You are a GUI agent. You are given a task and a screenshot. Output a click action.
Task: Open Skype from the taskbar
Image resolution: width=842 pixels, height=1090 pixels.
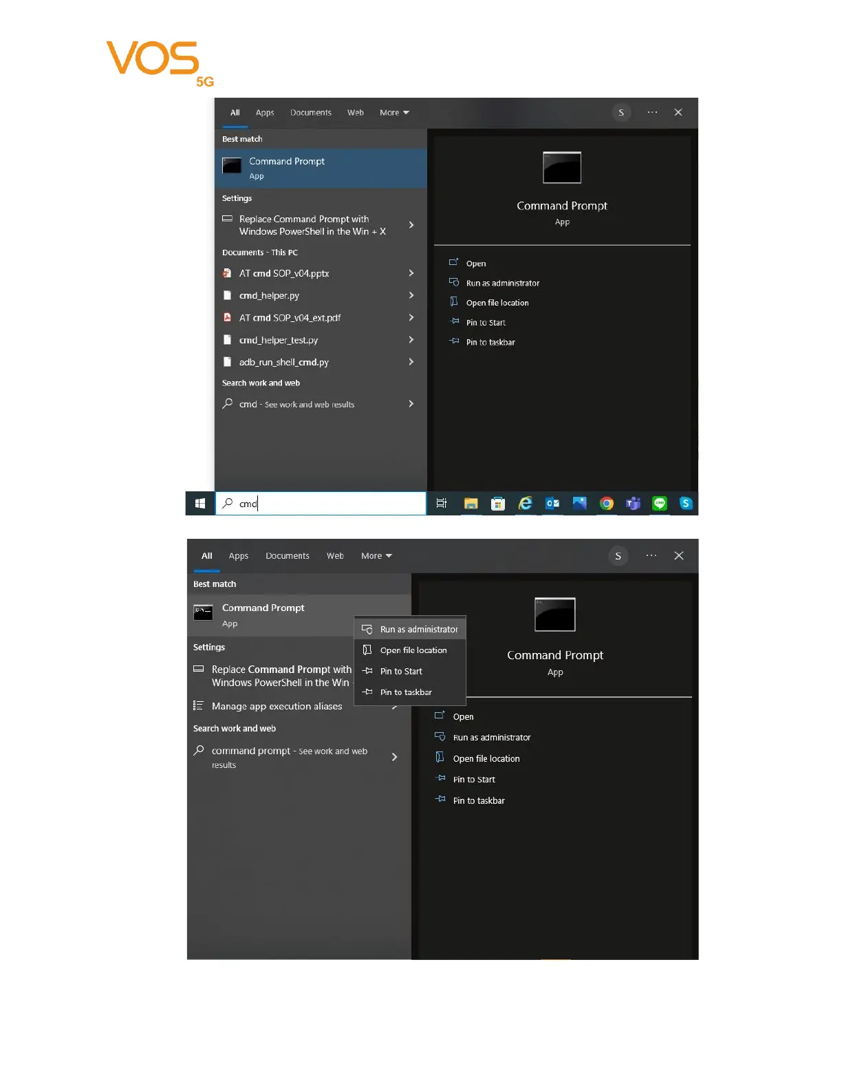pyautogui.click(x=686, y=504)
